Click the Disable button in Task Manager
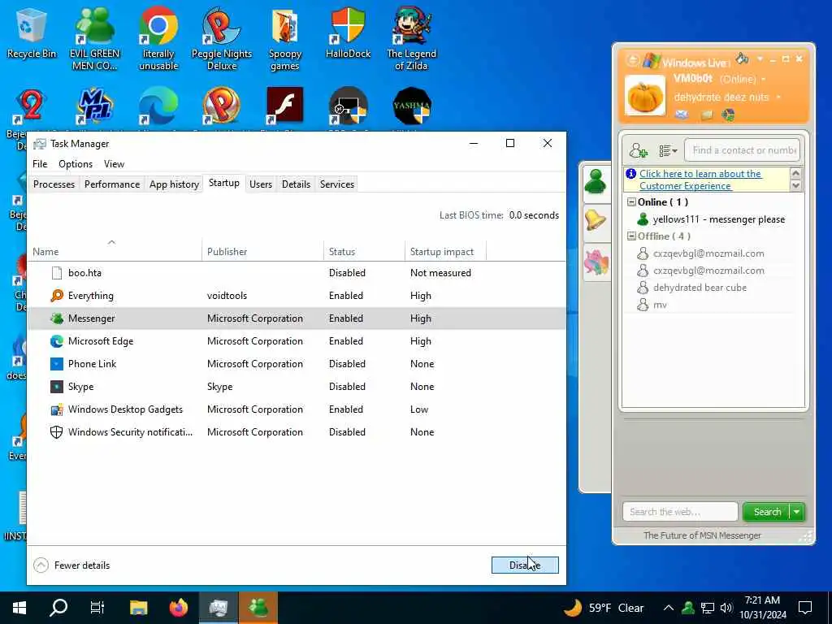This screenshot has width=832, height=624. pos(525,565)
